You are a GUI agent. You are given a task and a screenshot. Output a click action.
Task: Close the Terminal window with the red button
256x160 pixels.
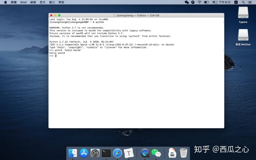coord(51,15)
